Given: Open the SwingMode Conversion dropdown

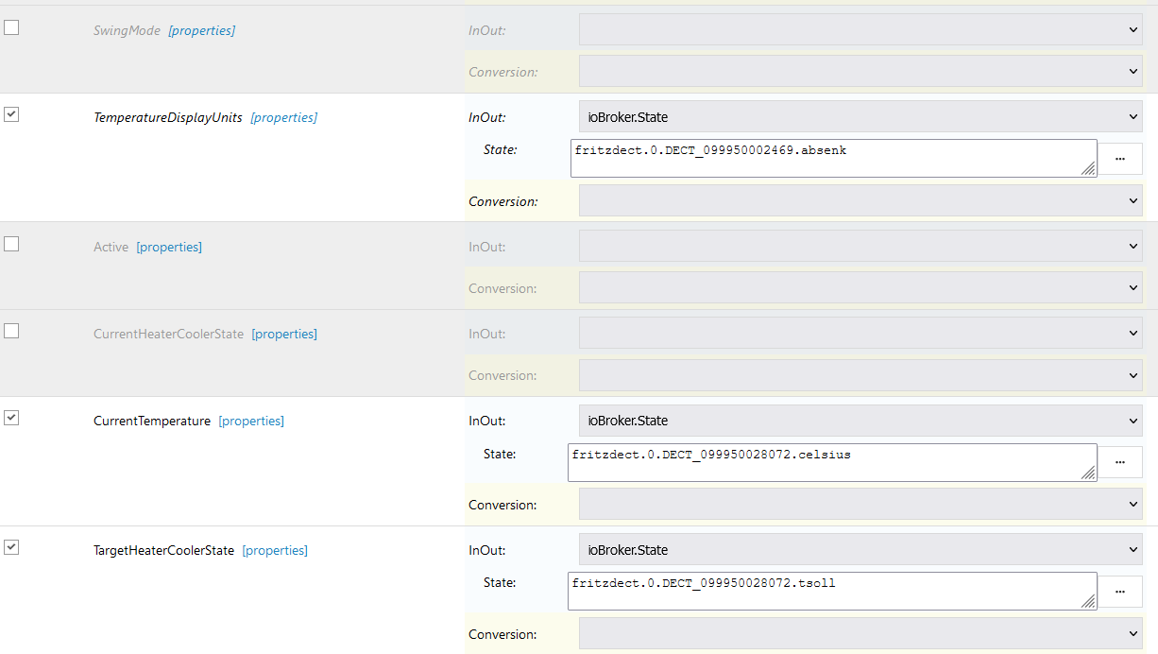Looking at the screenshot, I should (x=860, y=71).
